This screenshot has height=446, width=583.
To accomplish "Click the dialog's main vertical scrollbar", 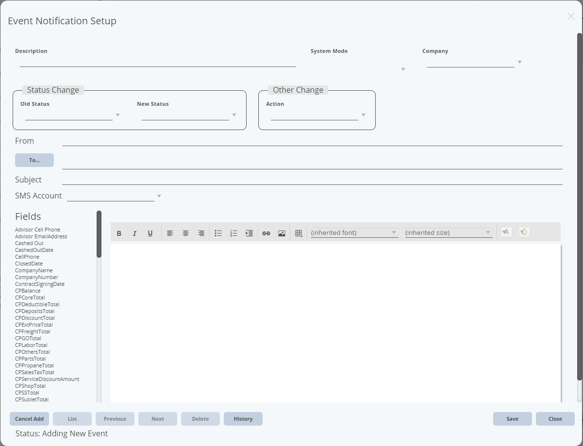I will pos(580,207).
